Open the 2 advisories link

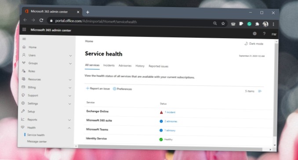click(171, 121)
